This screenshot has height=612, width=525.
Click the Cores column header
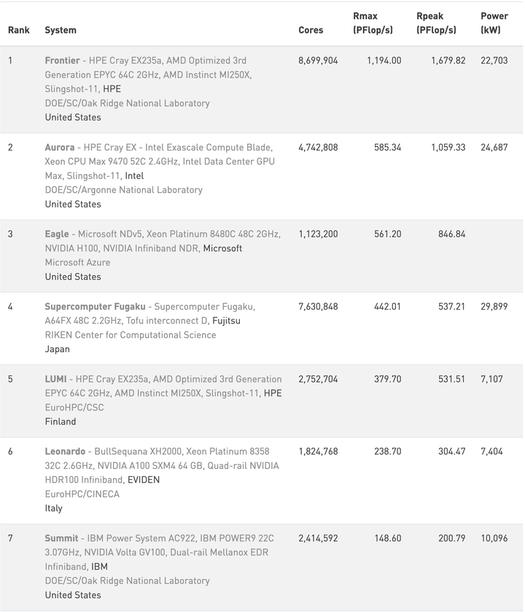pos(311,30)
